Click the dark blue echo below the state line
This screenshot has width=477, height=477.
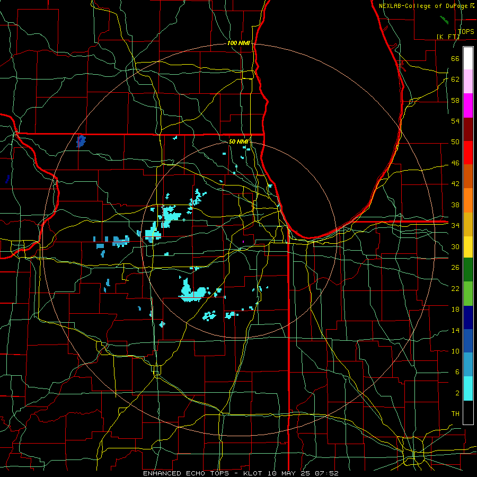(x=81, y=142)
